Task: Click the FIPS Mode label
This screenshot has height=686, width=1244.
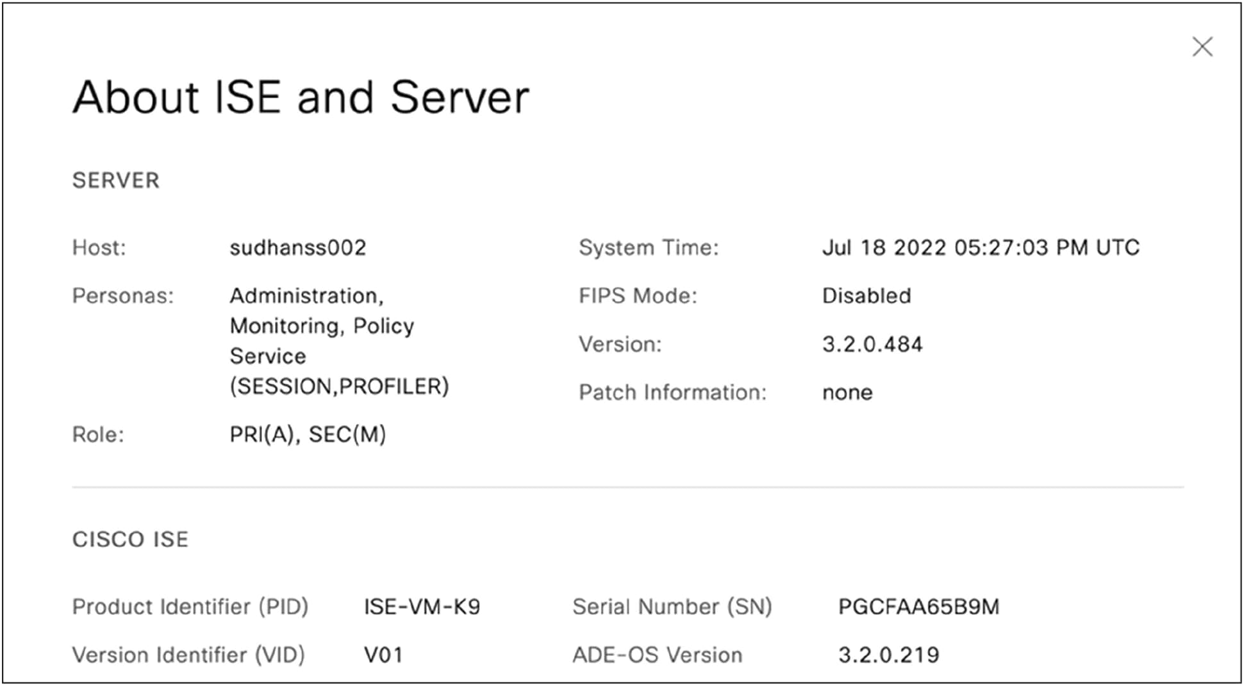Action: 637,296
